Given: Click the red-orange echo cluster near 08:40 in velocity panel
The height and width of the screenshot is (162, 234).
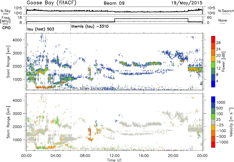Looking at the screenshot, I should [90, 134].
